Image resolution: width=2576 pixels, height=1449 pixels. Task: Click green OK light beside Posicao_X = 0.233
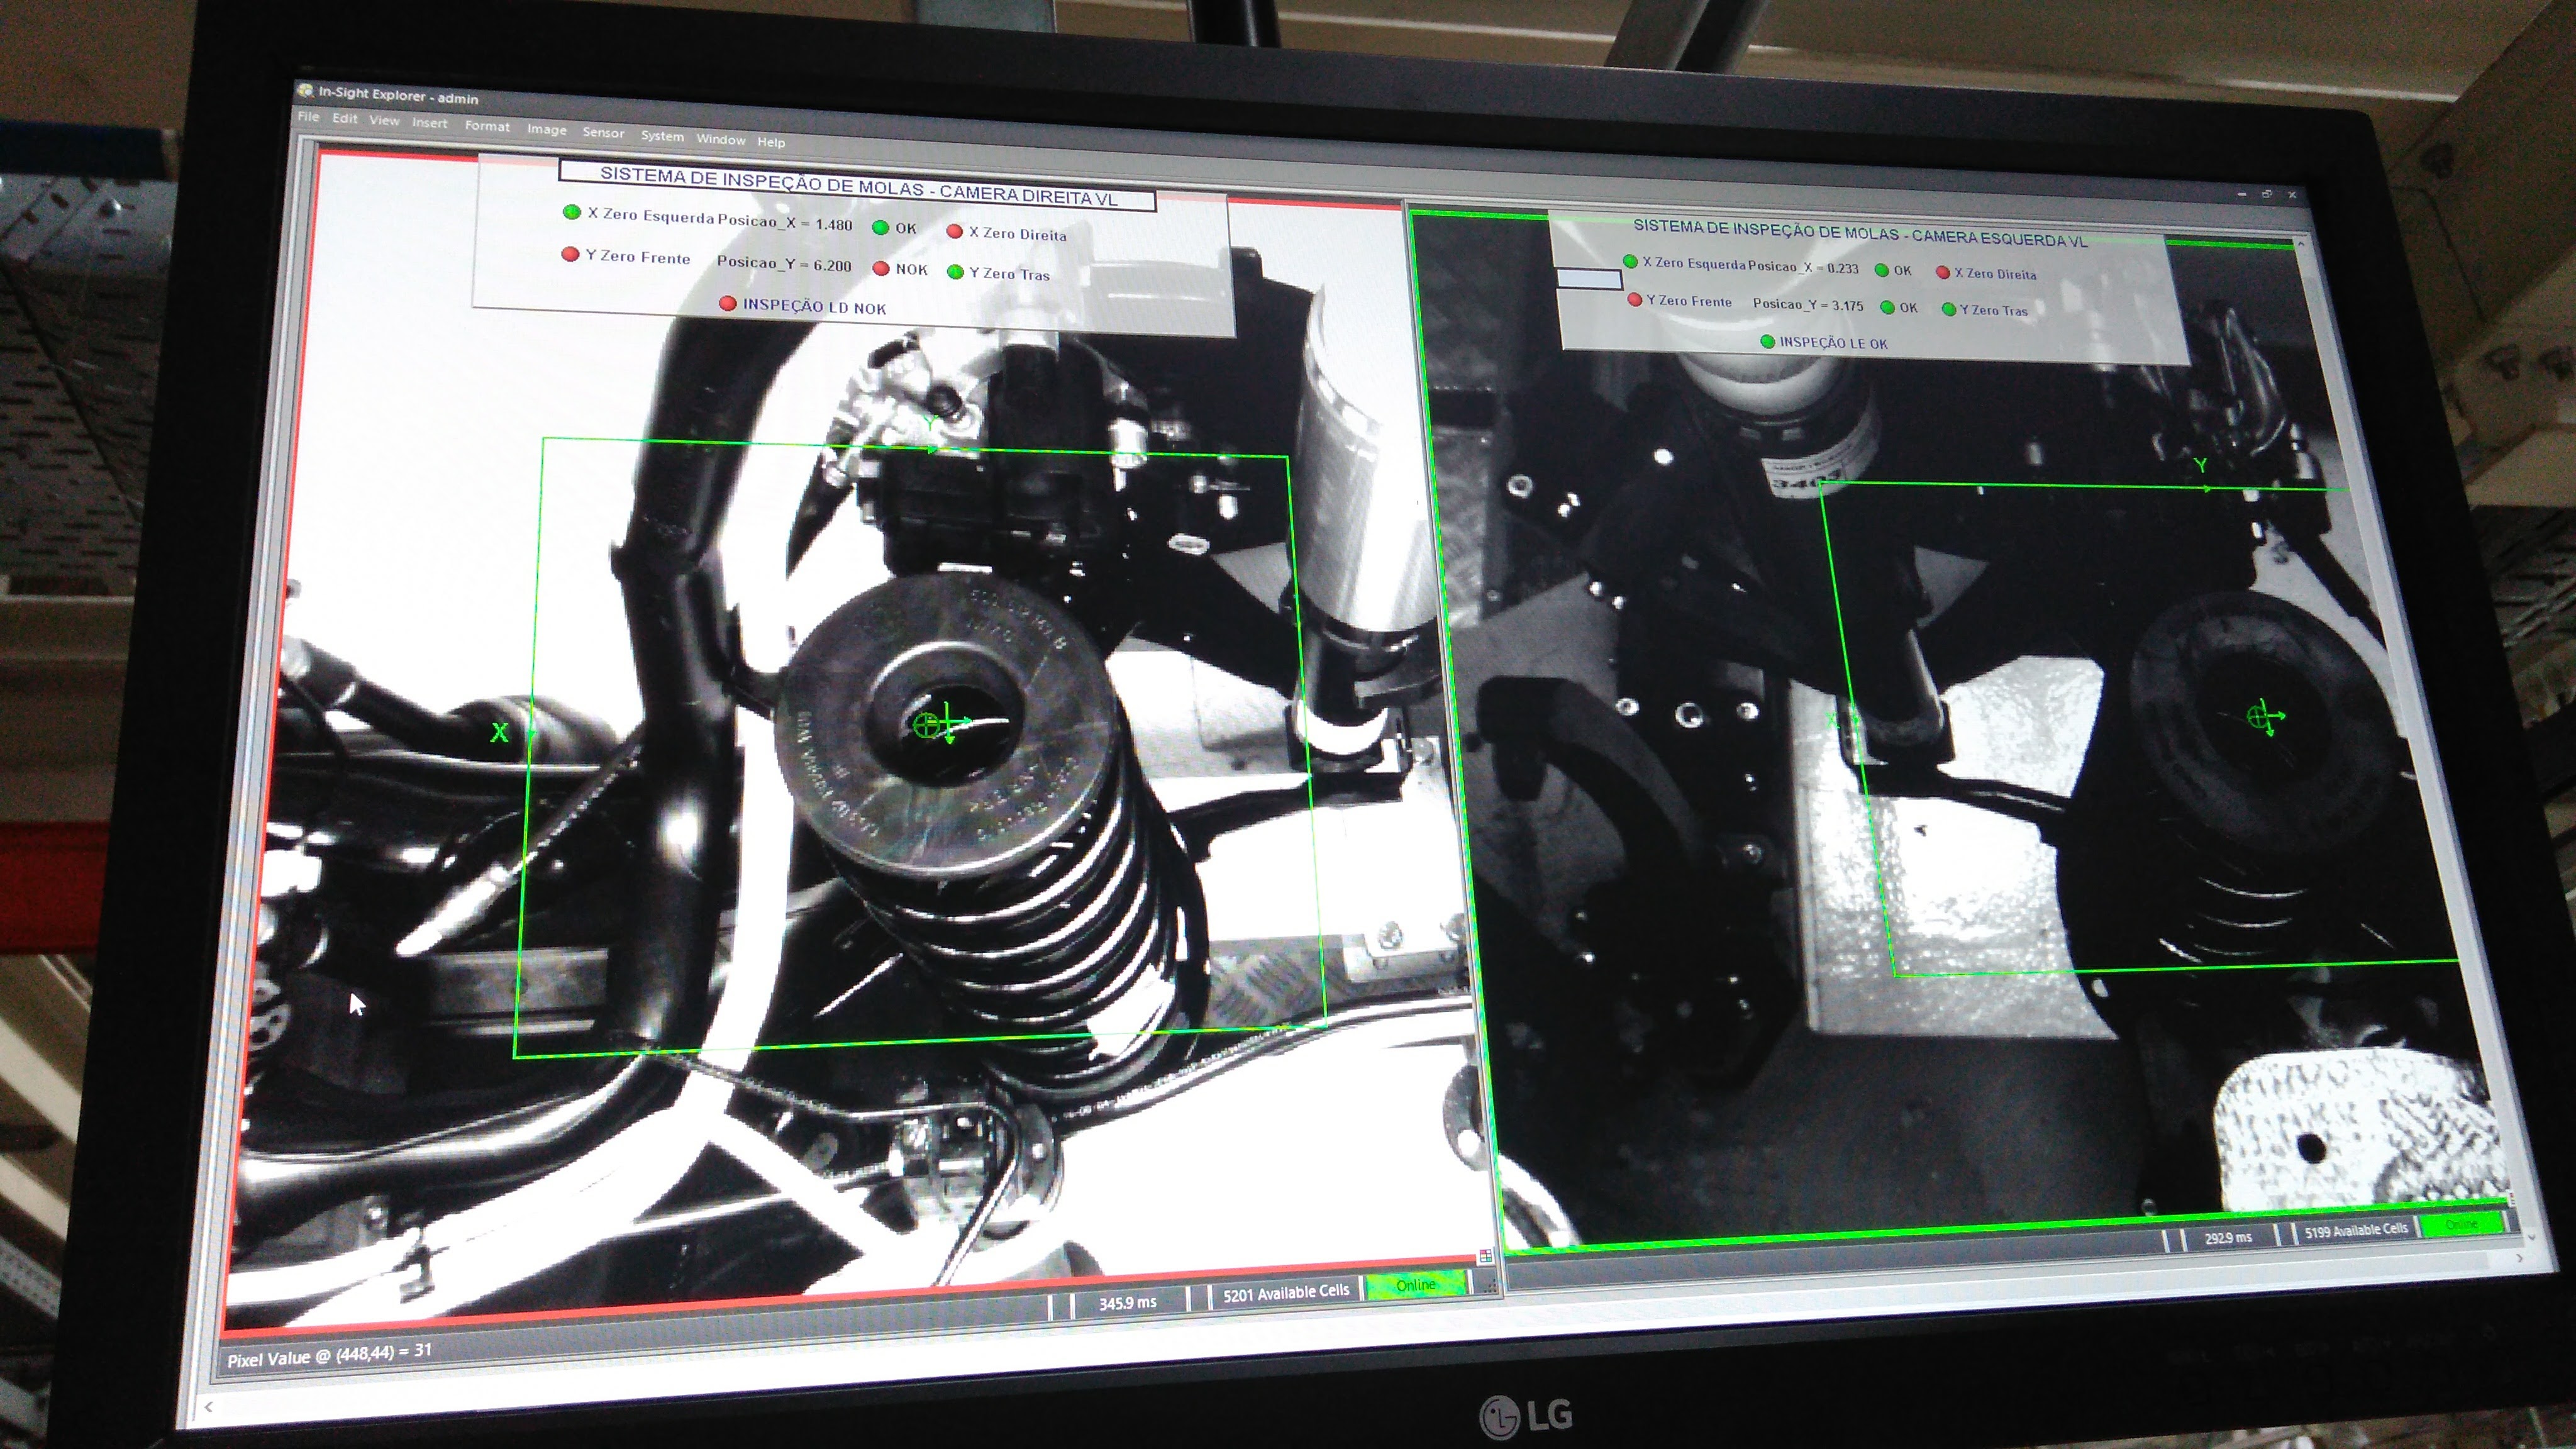click(x=1881, y=270)
